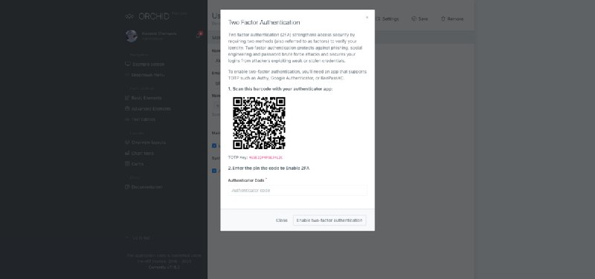Image resolution: width=595 pixels, height=279 pixels.
Task: Click the step 2 'Enter the pin' heading
Action: pyautogui.click(x=268, y=168)
